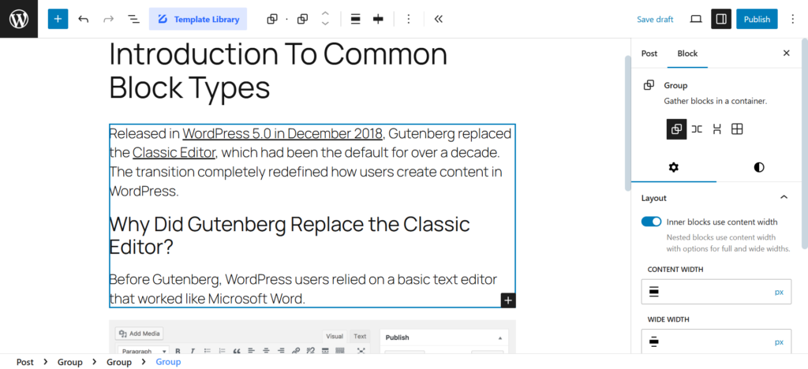Select the Why Did Gutenberg Replace heading
The height and width of the screenshot is (369, 808).
290,236
